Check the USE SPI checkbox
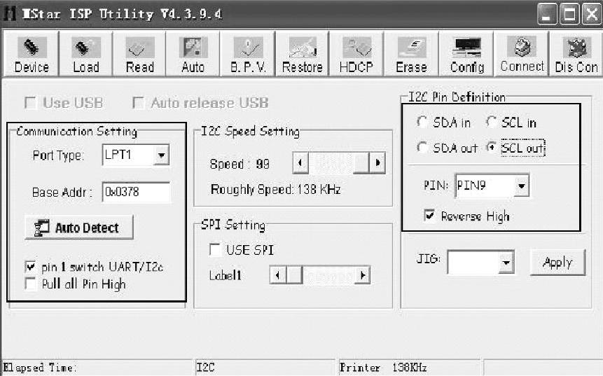 click(x=215, y=249)
